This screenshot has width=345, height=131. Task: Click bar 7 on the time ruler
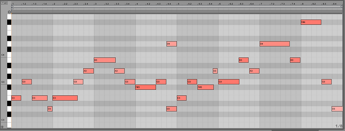261,4
